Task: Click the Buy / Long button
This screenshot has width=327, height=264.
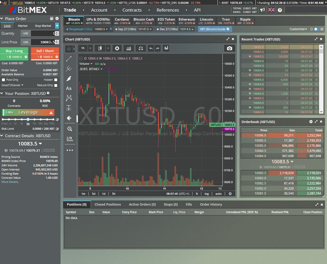Action: coord(14,53)
